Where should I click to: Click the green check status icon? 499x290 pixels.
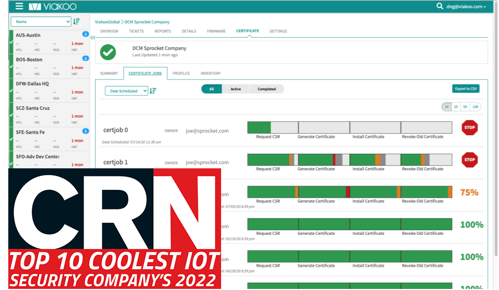pyautogui.click(x=108, y=52)
